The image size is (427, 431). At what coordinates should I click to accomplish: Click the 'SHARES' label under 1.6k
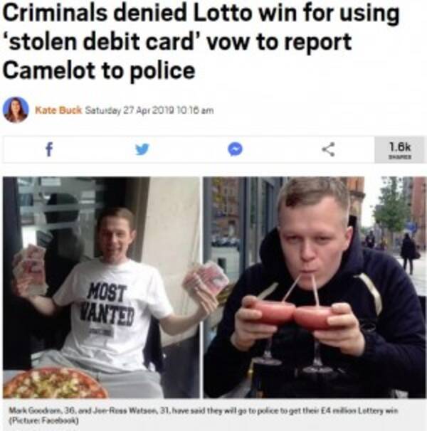pyautogui.click(x=400, y=157)
